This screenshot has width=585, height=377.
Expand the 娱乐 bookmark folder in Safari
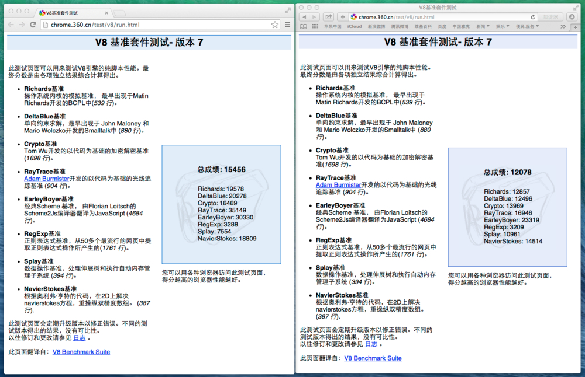[x=503, y=26]
